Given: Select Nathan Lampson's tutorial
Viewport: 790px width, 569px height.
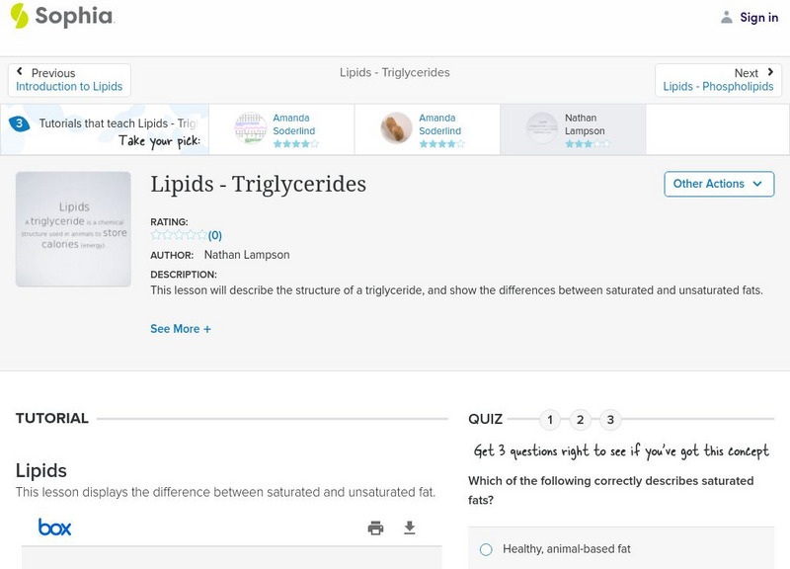Looking at the screenshot, I should (573, 129).
